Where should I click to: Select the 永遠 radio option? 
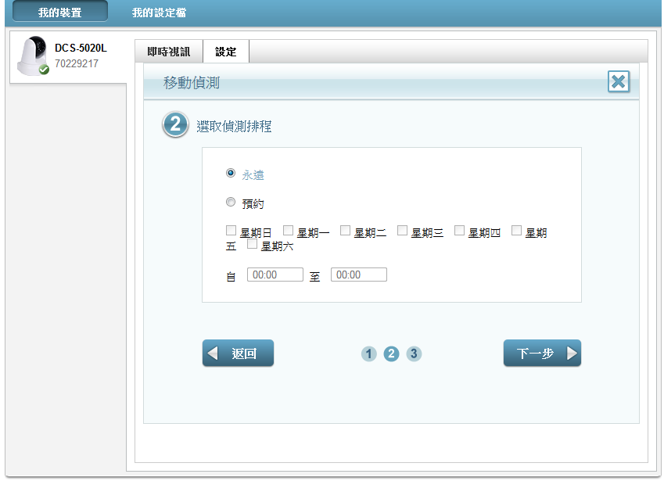(231, 174)
